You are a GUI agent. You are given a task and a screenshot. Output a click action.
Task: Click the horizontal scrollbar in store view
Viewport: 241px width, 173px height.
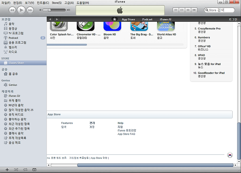(155, 165)
